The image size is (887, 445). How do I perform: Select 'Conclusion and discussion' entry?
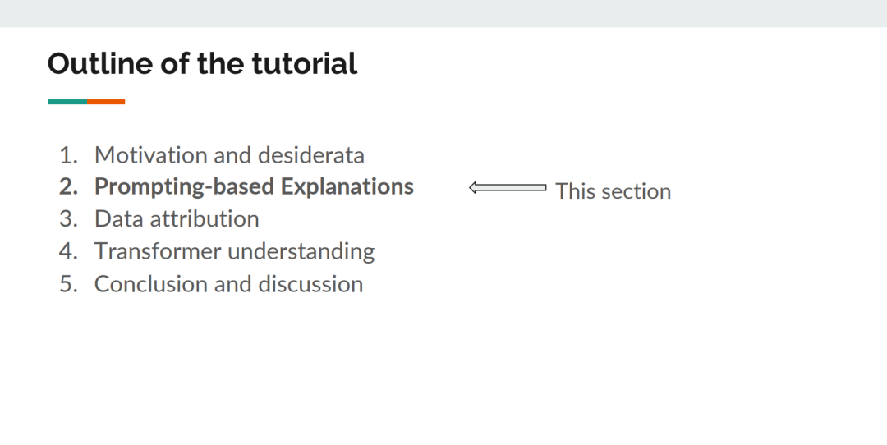click(x=228, y=284)
